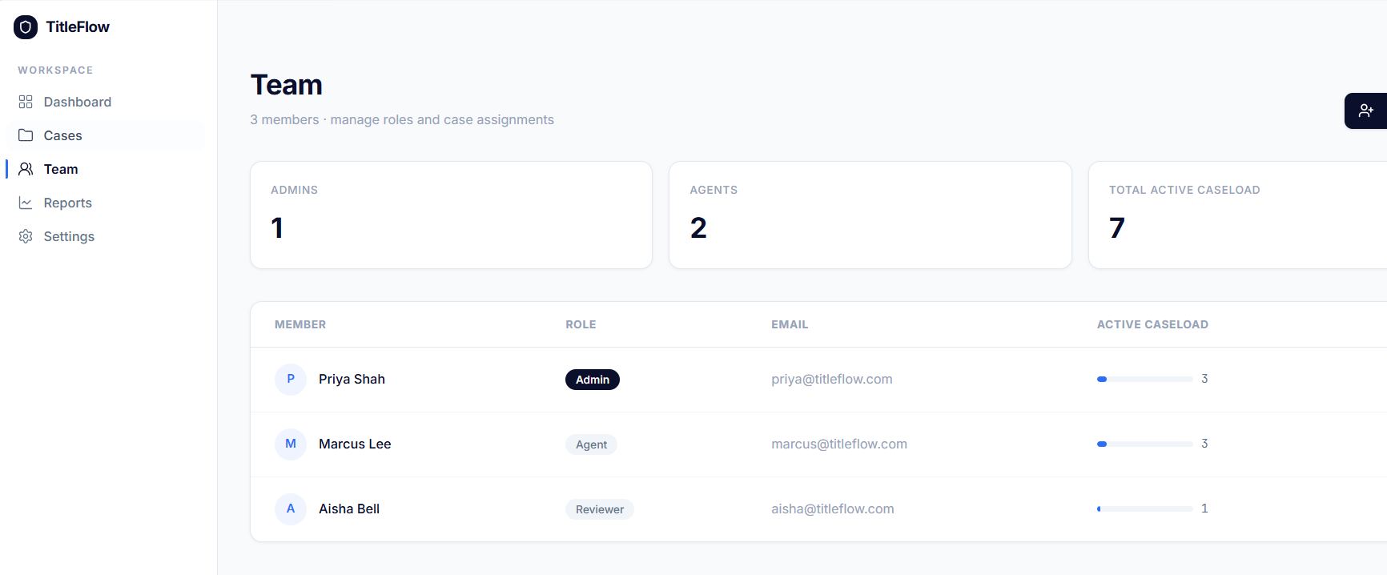Click the name Aisha Bell
The width and height of the screenshot is (1387, 575).
349,509
